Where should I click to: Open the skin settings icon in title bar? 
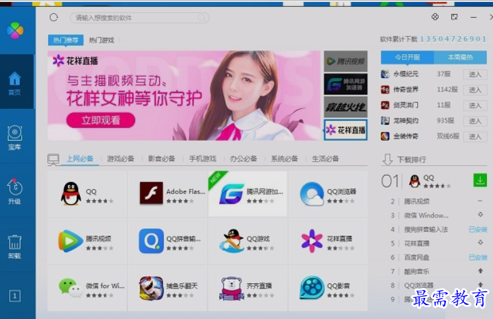coord(435,17)
